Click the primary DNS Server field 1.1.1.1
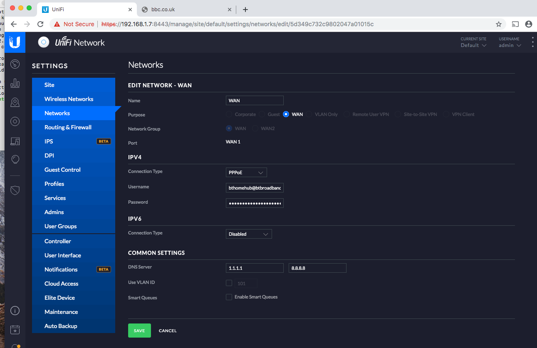The height and width of the screenshot is (348, 537). pos(255,268)
